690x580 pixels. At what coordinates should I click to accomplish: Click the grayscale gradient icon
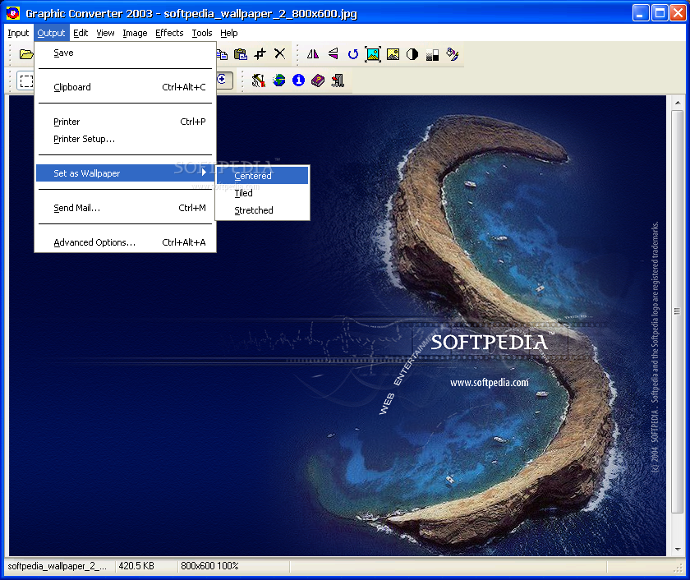click(x=432, y=54)
